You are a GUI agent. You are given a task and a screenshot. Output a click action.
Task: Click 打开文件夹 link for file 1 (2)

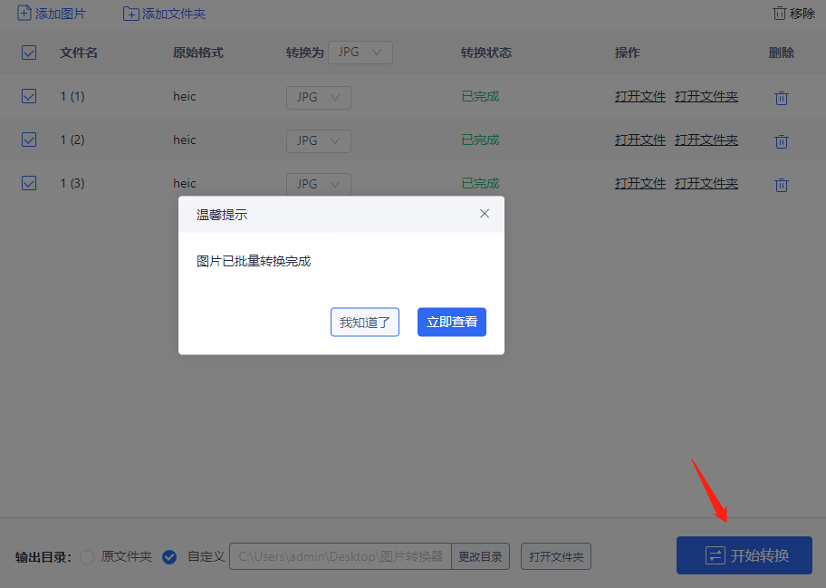(706, 140)
